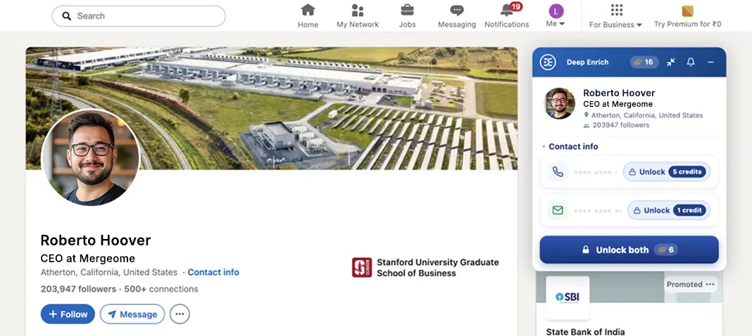The image size is (752, 336).
Task: Expand the For Business apps menu
Action: pyautogui.click(x=616, y=15)
